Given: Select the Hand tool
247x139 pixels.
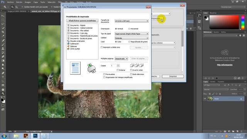Looking at the screenshot, I should coord(3,90).
